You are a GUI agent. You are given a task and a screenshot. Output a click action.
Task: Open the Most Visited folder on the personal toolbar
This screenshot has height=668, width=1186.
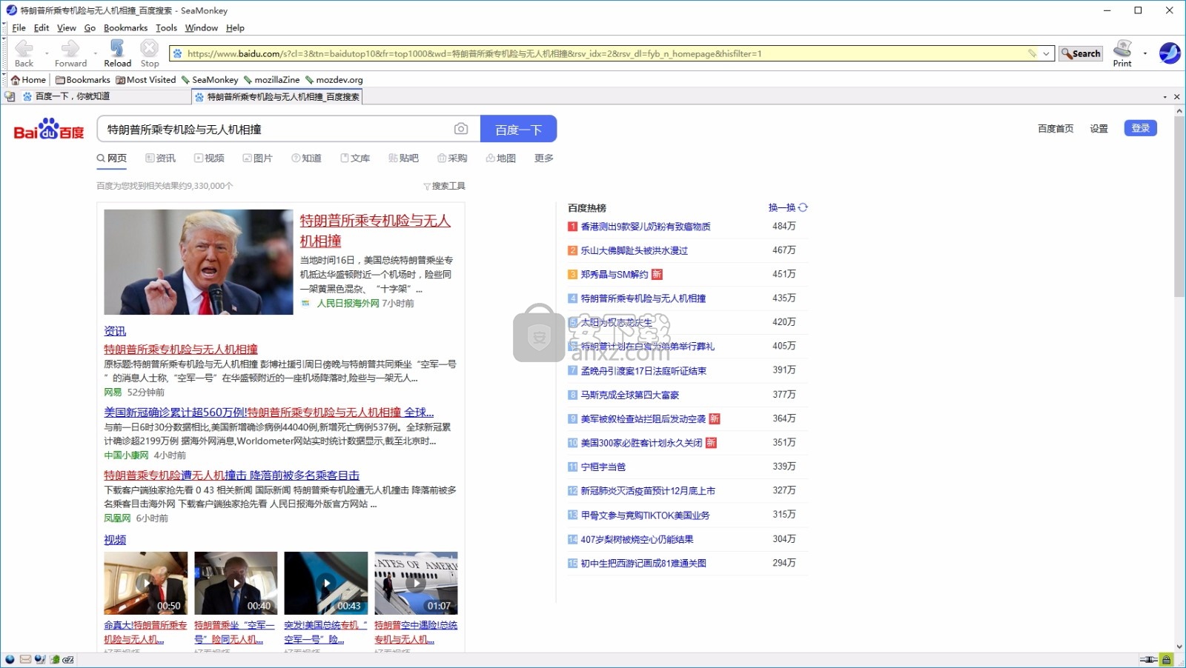tap(146, 80)
